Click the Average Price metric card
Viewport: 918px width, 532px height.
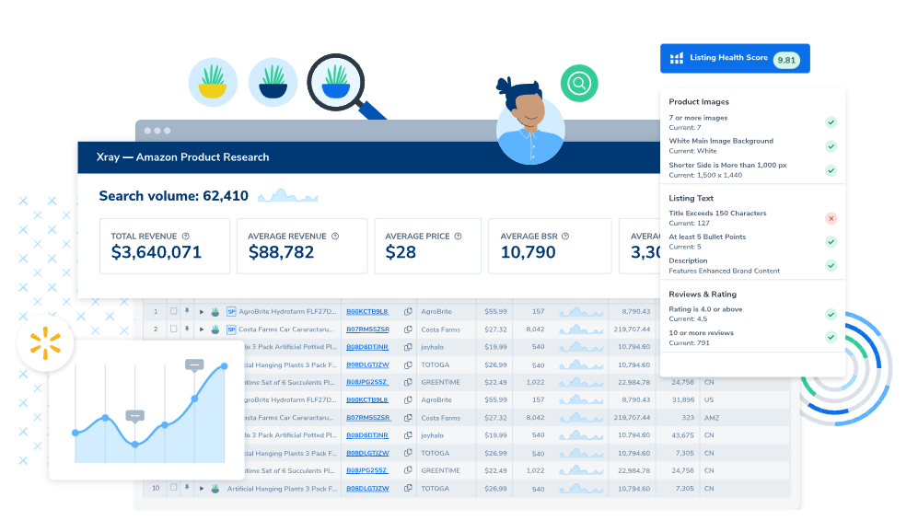click(x=427, y=246)
